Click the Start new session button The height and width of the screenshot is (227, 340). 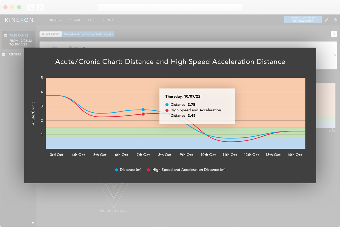point(303,20)
